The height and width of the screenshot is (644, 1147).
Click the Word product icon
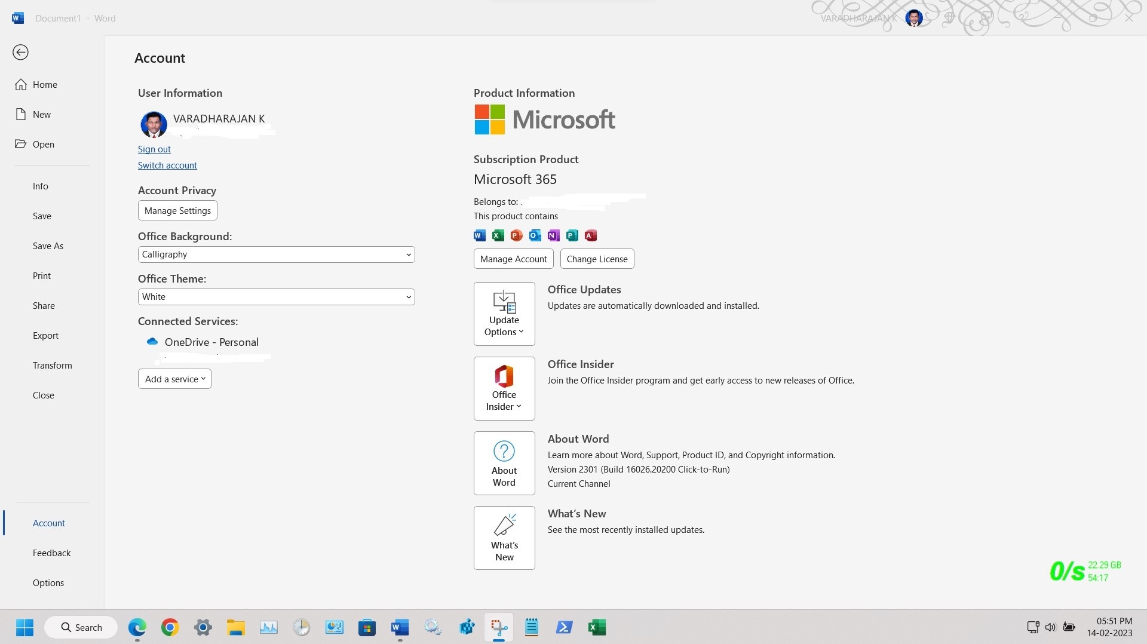(x=480, y=235)
